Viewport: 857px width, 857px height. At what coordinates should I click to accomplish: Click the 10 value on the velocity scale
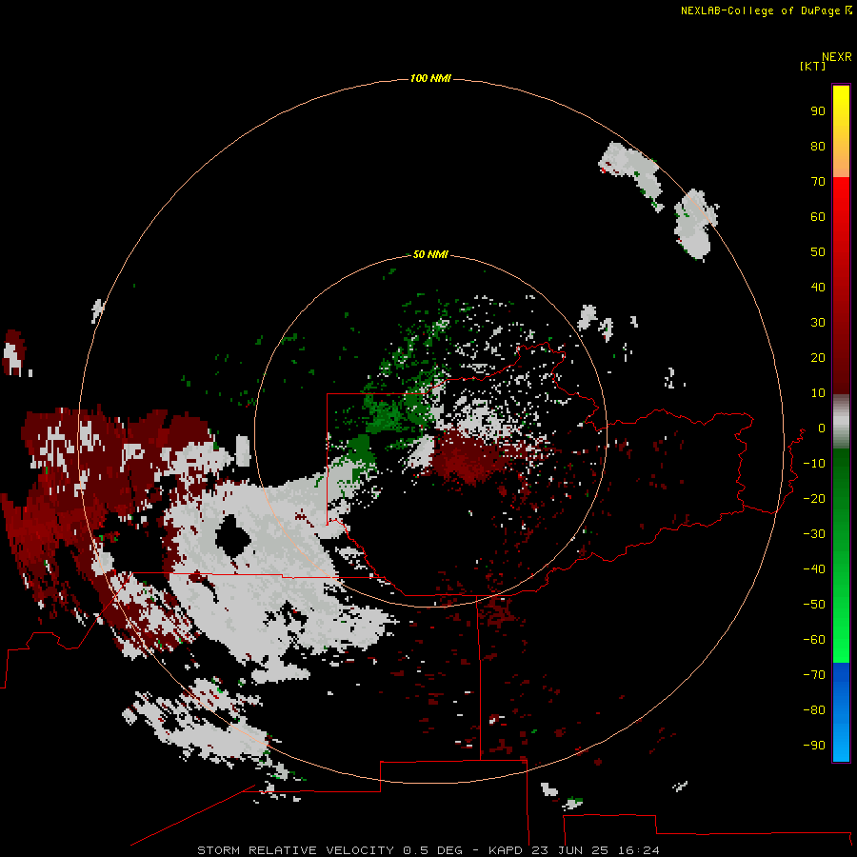pyautogui.click(x=818, y=393)
